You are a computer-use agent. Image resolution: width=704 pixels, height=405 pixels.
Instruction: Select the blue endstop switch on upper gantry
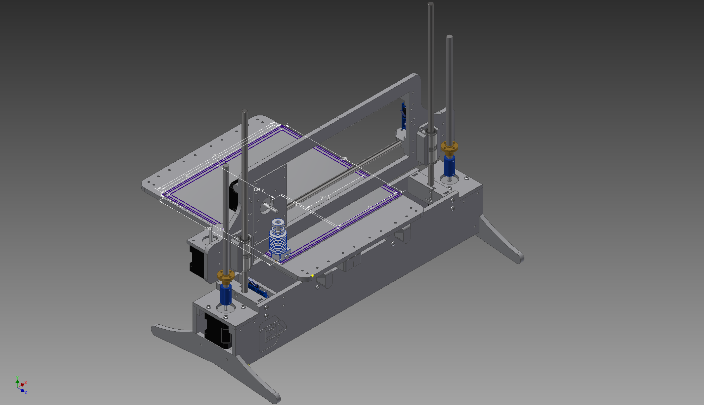(404, 116)
